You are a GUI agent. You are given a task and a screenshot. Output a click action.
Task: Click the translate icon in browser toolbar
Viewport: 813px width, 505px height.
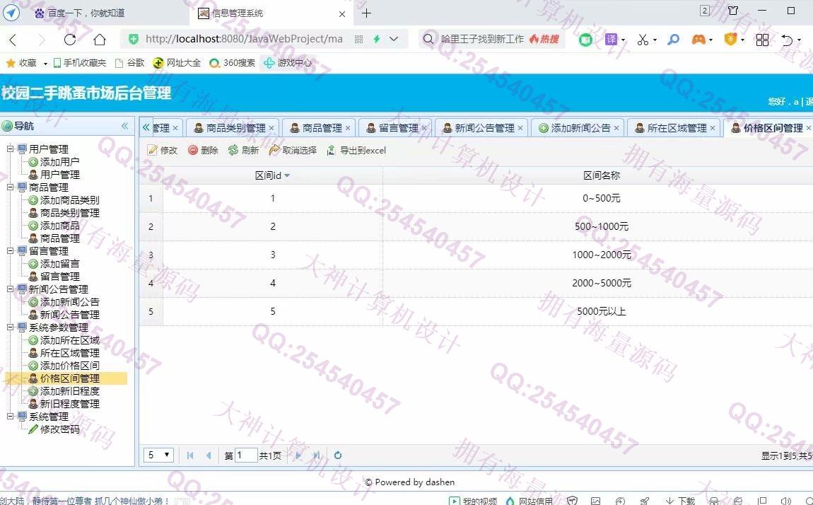612,40
